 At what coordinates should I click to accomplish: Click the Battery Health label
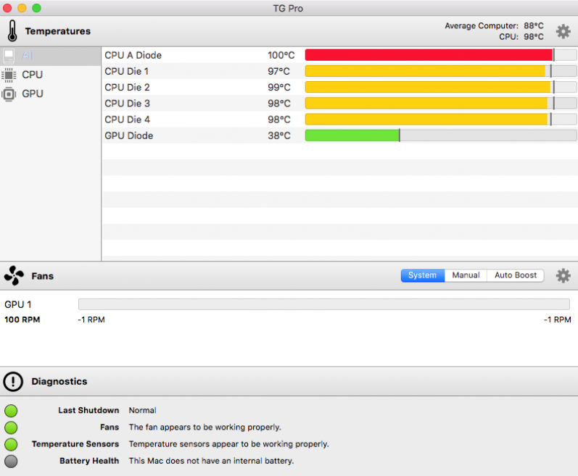(89, 461)
